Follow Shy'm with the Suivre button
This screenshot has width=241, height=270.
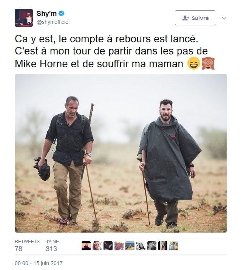tap(195, 18)
